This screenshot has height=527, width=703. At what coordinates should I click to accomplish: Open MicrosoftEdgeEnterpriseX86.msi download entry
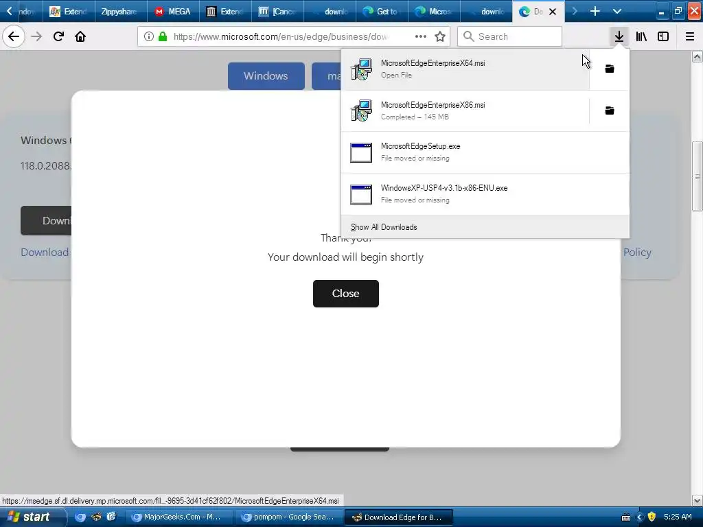click(465, 110)
